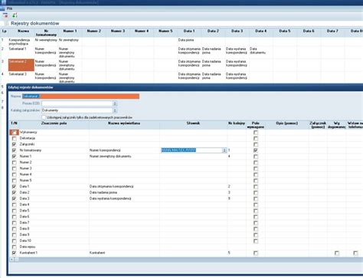Viewport: 363px width, 278px height.
Task: Uncheck the Numer 1 T/N checkbox
Action: point(14,156)
